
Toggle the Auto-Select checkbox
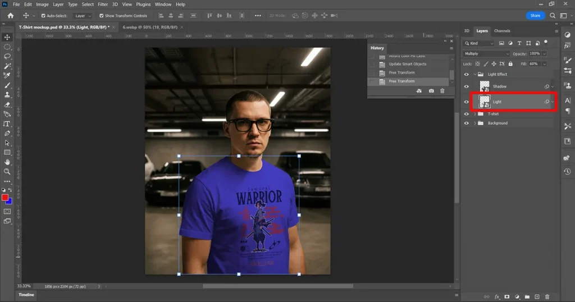pyautogui.click(x=43, y=16)
